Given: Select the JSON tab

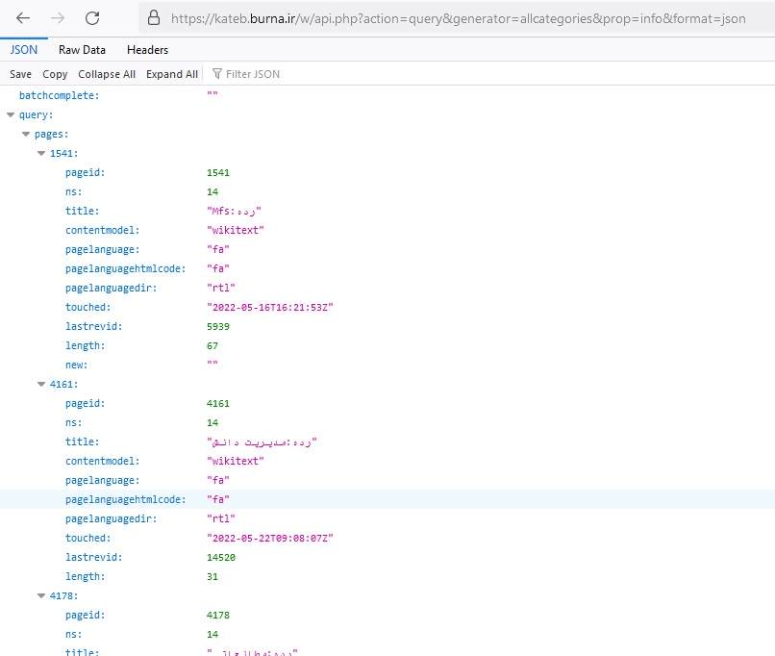Looking at the screenshot, I should pos(24,50).
